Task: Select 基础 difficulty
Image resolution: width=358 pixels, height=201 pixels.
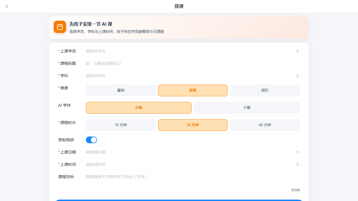Action: coord(121,90)
